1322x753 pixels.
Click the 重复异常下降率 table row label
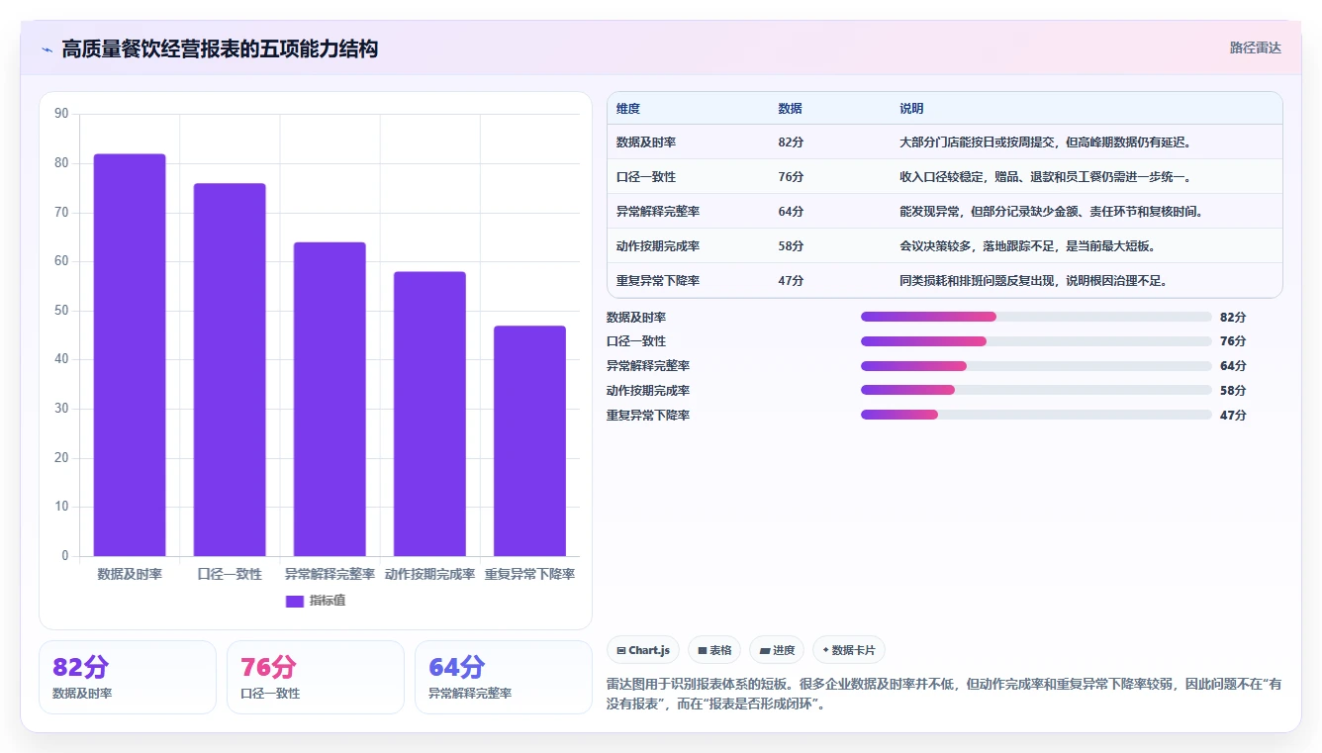click(658, 281)
